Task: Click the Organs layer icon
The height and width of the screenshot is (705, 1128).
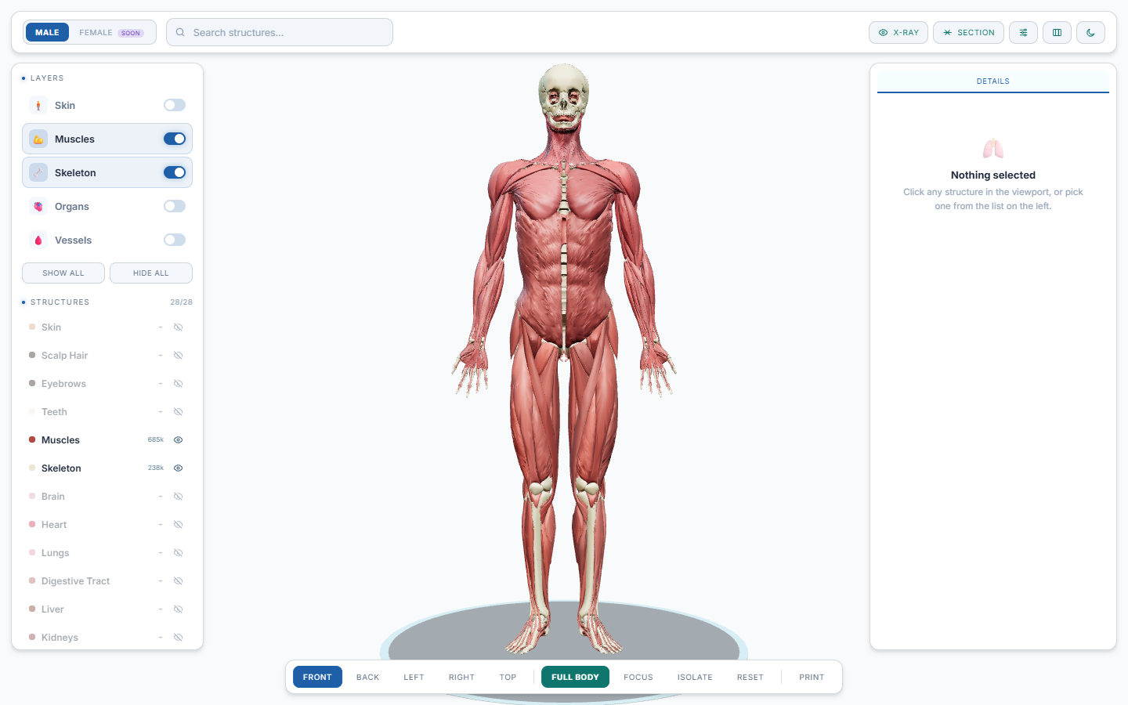Action: (x=38, y=206)
